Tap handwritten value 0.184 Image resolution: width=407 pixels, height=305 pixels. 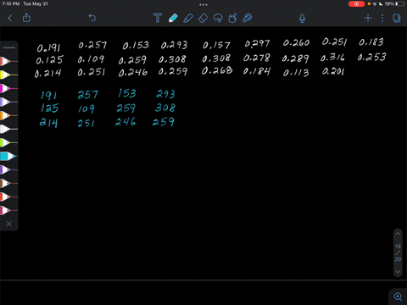coord(257,71)
